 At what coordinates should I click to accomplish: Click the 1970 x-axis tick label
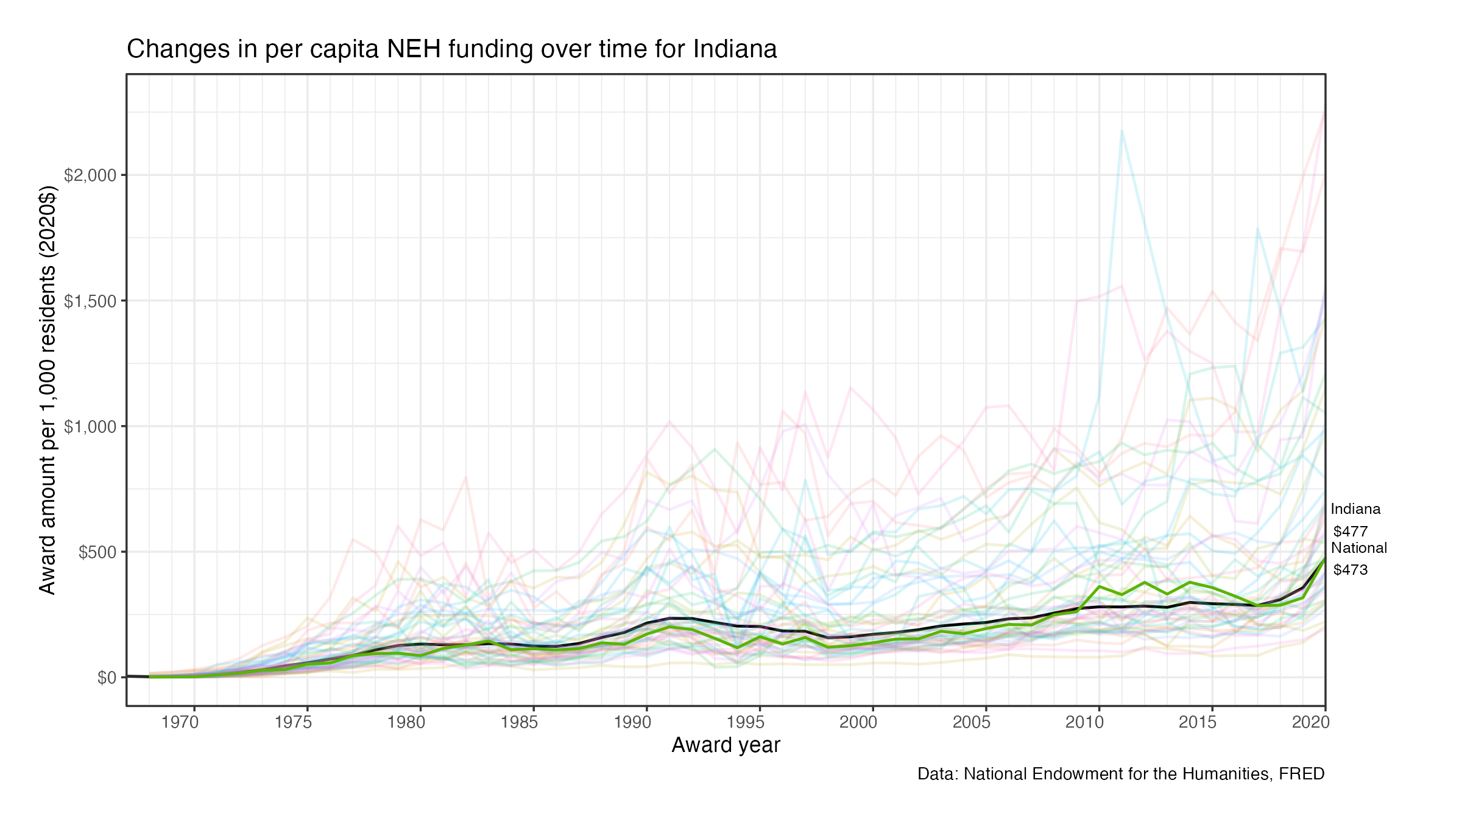pyautogui.click(x=180, y=723)
